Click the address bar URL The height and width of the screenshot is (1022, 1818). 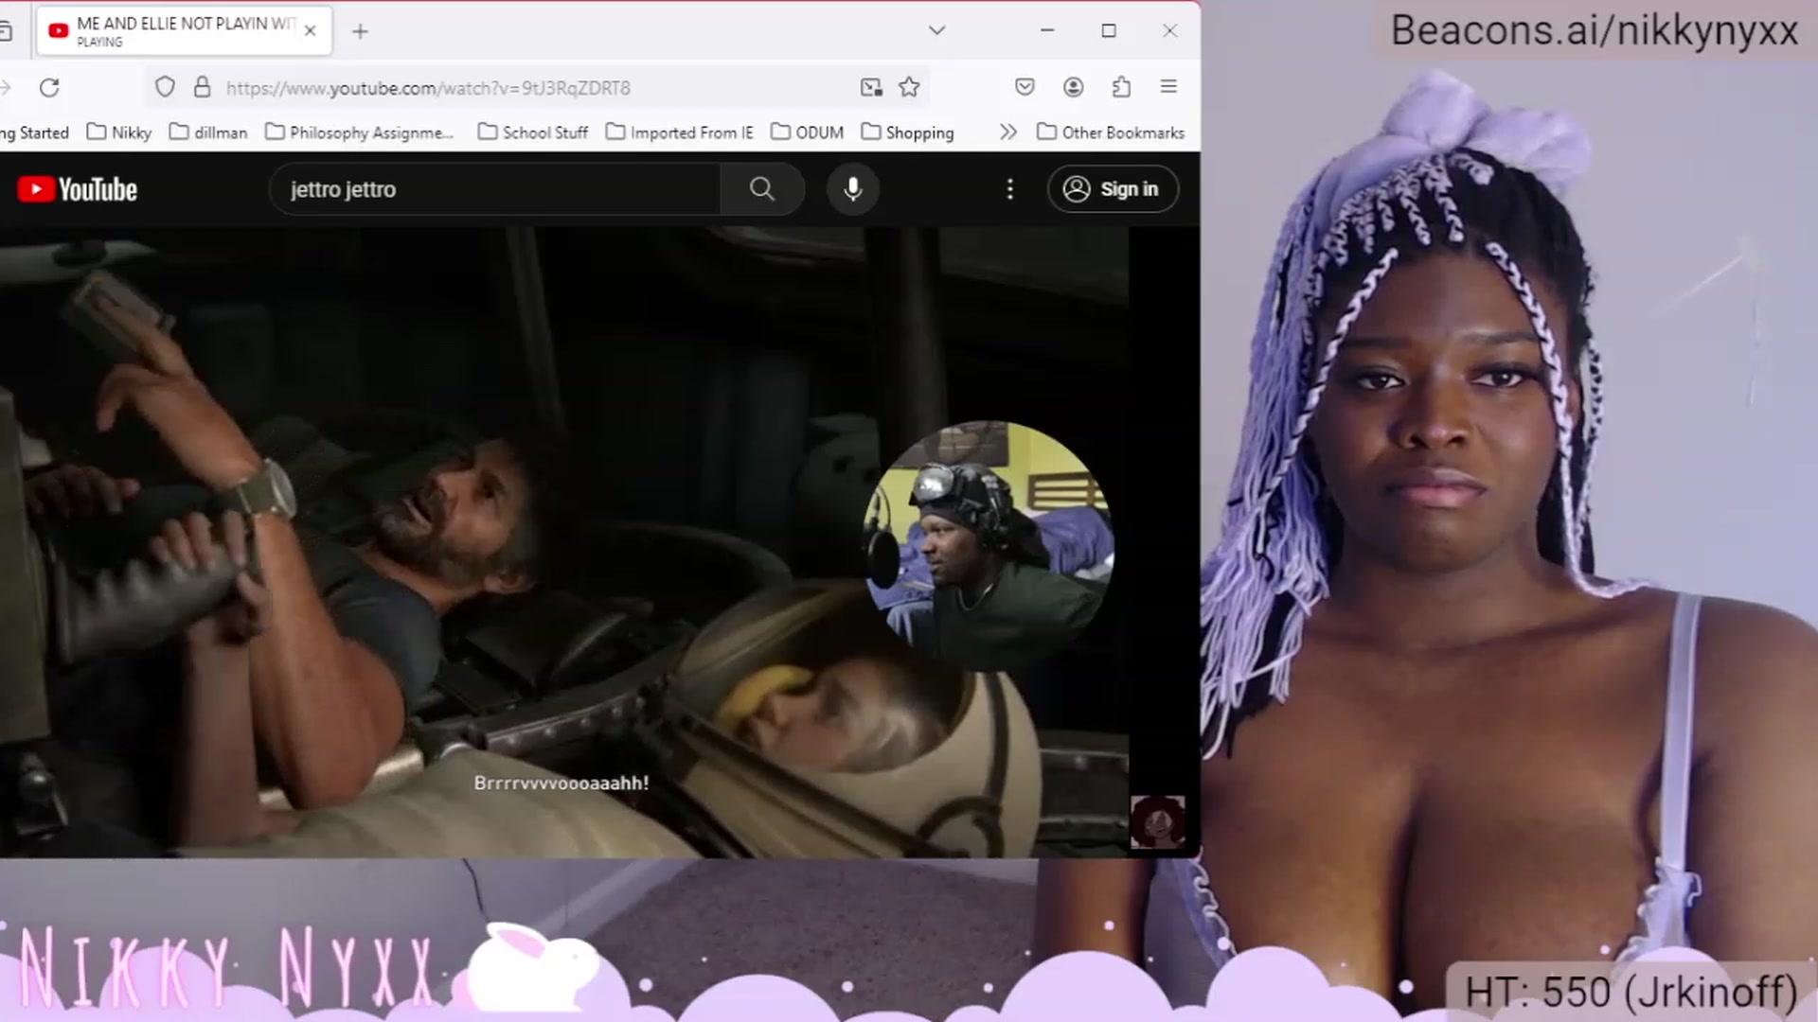[x=428, y=88]
